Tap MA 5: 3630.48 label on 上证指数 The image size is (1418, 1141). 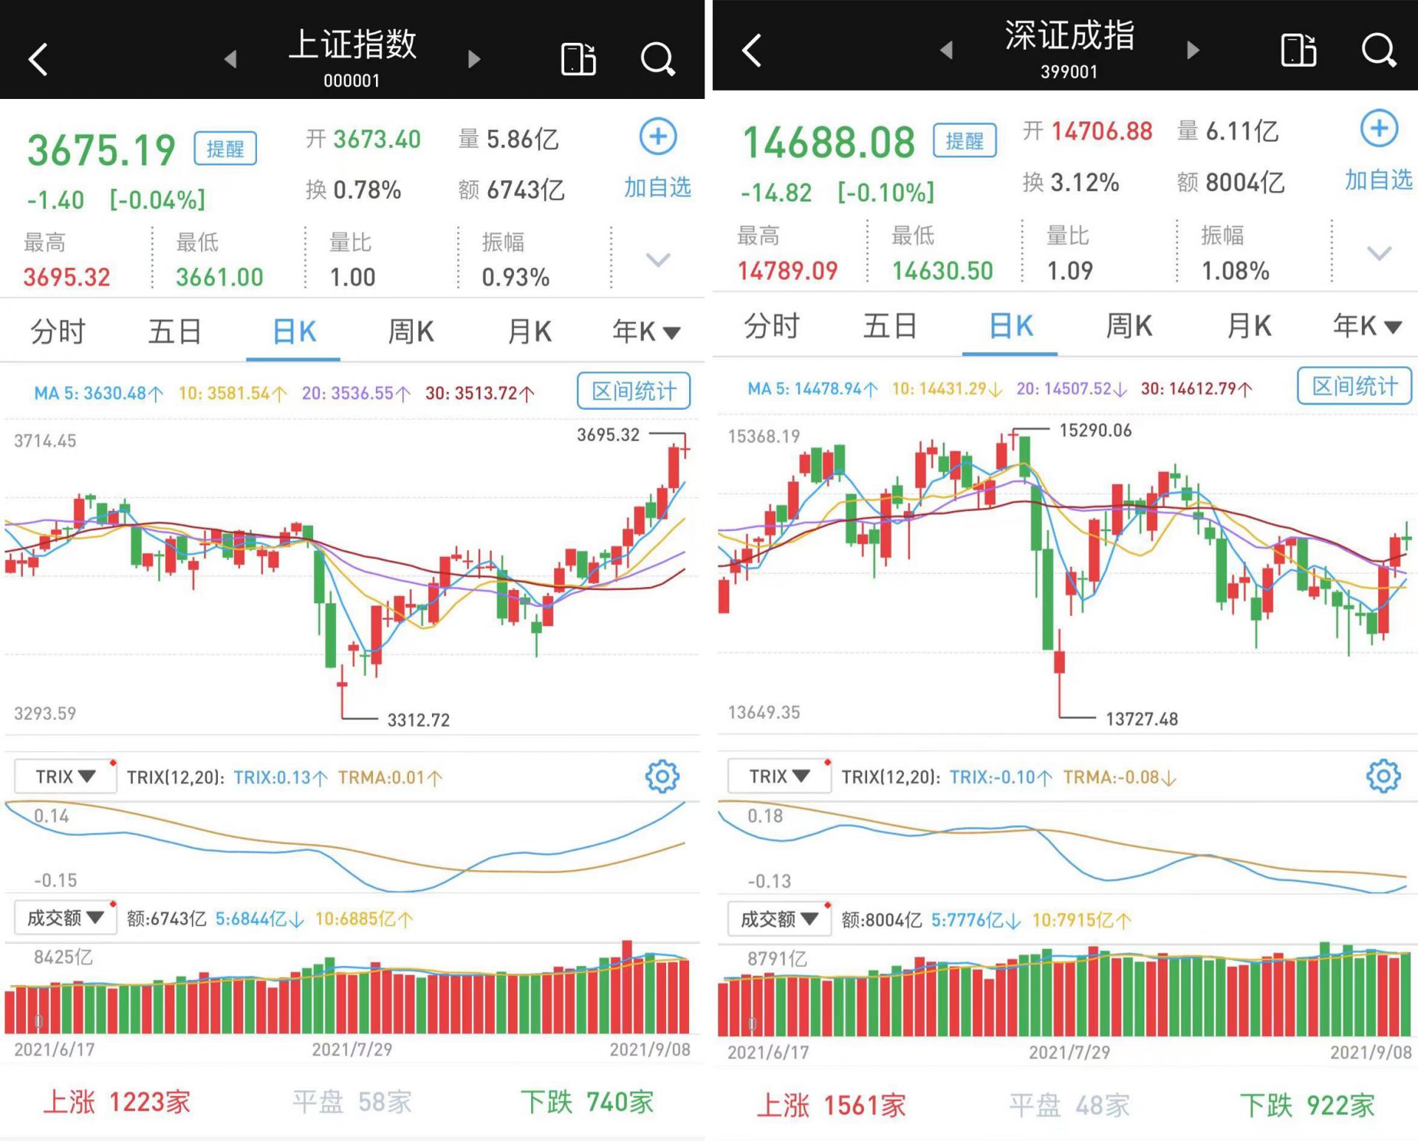pos(99,393)
